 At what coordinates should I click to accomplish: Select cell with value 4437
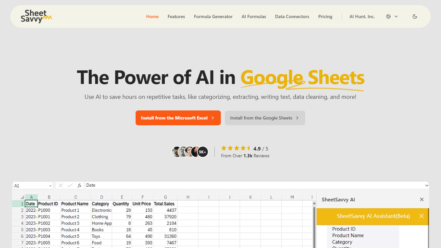pyautogui.click(x=165, y=210)
